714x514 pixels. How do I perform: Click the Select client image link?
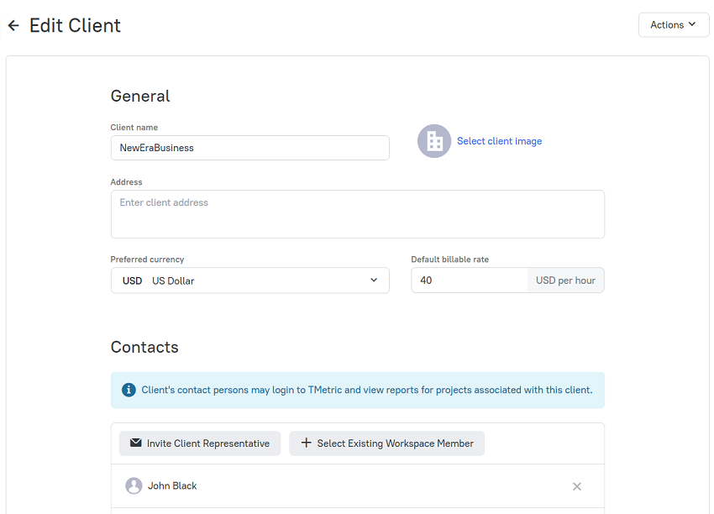click(499, 141)
